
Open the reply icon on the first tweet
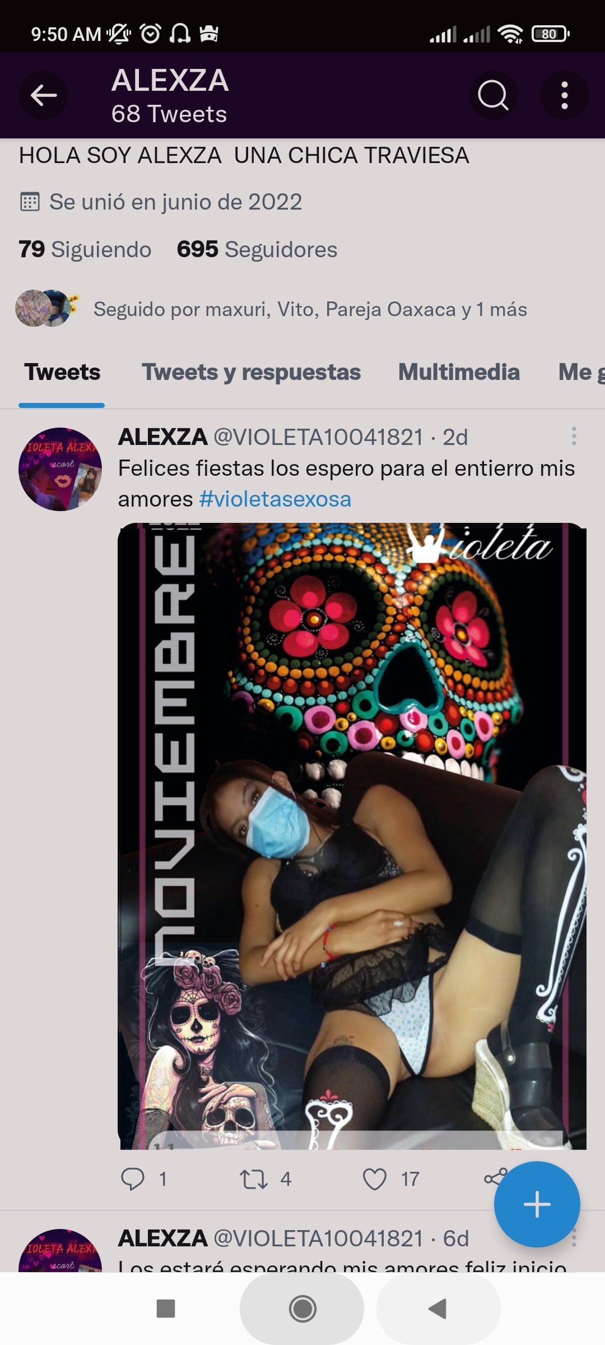click(133, 1179)
